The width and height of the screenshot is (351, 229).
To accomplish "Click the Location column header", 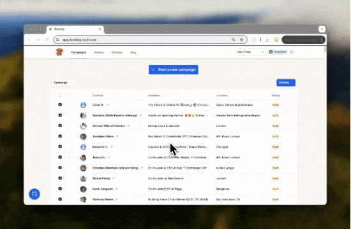I will click(222, 95).
